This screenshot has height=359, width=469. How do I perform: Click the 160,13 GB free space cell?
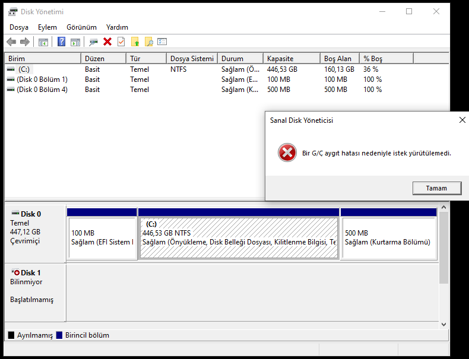tap(339, 69)
